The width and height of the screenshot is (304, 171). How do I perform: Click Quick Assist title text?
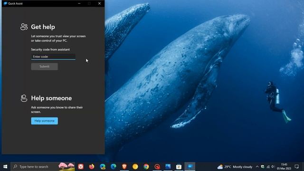15,3
